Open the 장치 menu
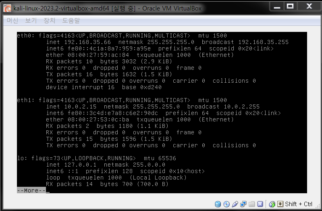 coord(50,20)
